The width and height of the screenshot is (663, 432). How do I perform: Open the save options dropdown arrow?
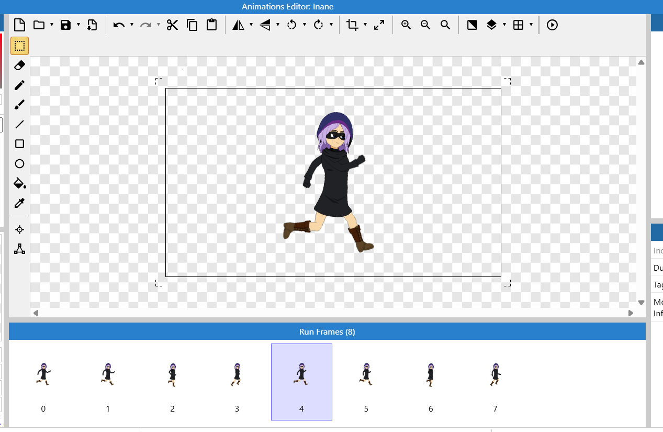click(78, 25)
